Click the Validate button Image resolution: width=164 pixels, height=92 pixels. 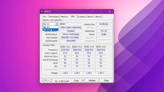tap(92, 80)
